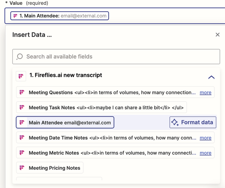Viewport: 225px width, 188px height.
Task: Open 'more' link for Meeting Questions
Action: click(x=205, y=93)
